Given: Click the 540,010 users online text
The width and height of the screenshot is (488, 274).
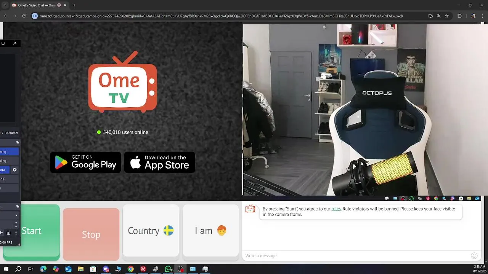Looking at the screenshot, I should click(125, 132).
